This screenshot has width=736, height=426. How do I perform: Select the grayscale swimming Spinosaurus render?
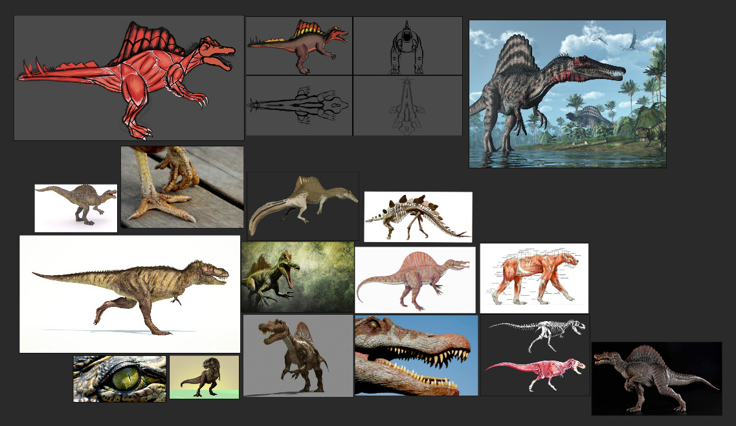[303, 206]
